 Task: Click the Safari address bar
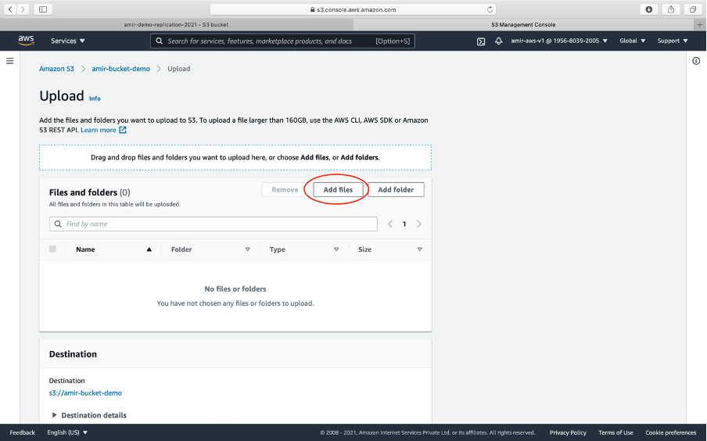click(353, 9)
